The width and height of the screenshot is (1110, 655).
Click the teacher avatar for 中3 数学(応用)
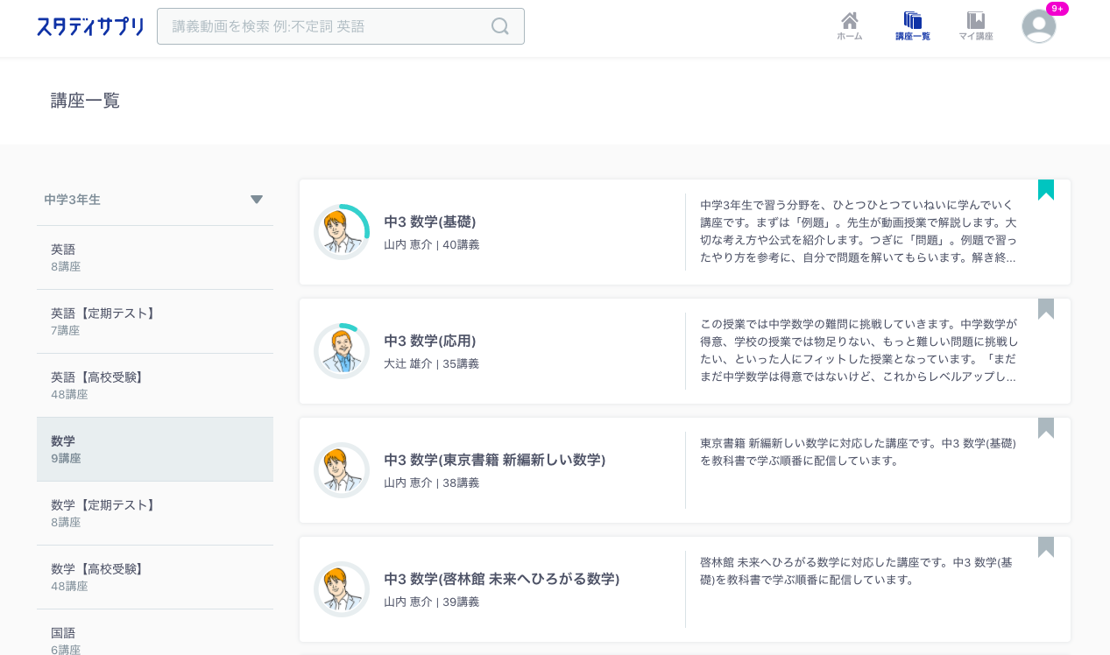point(342,350)
